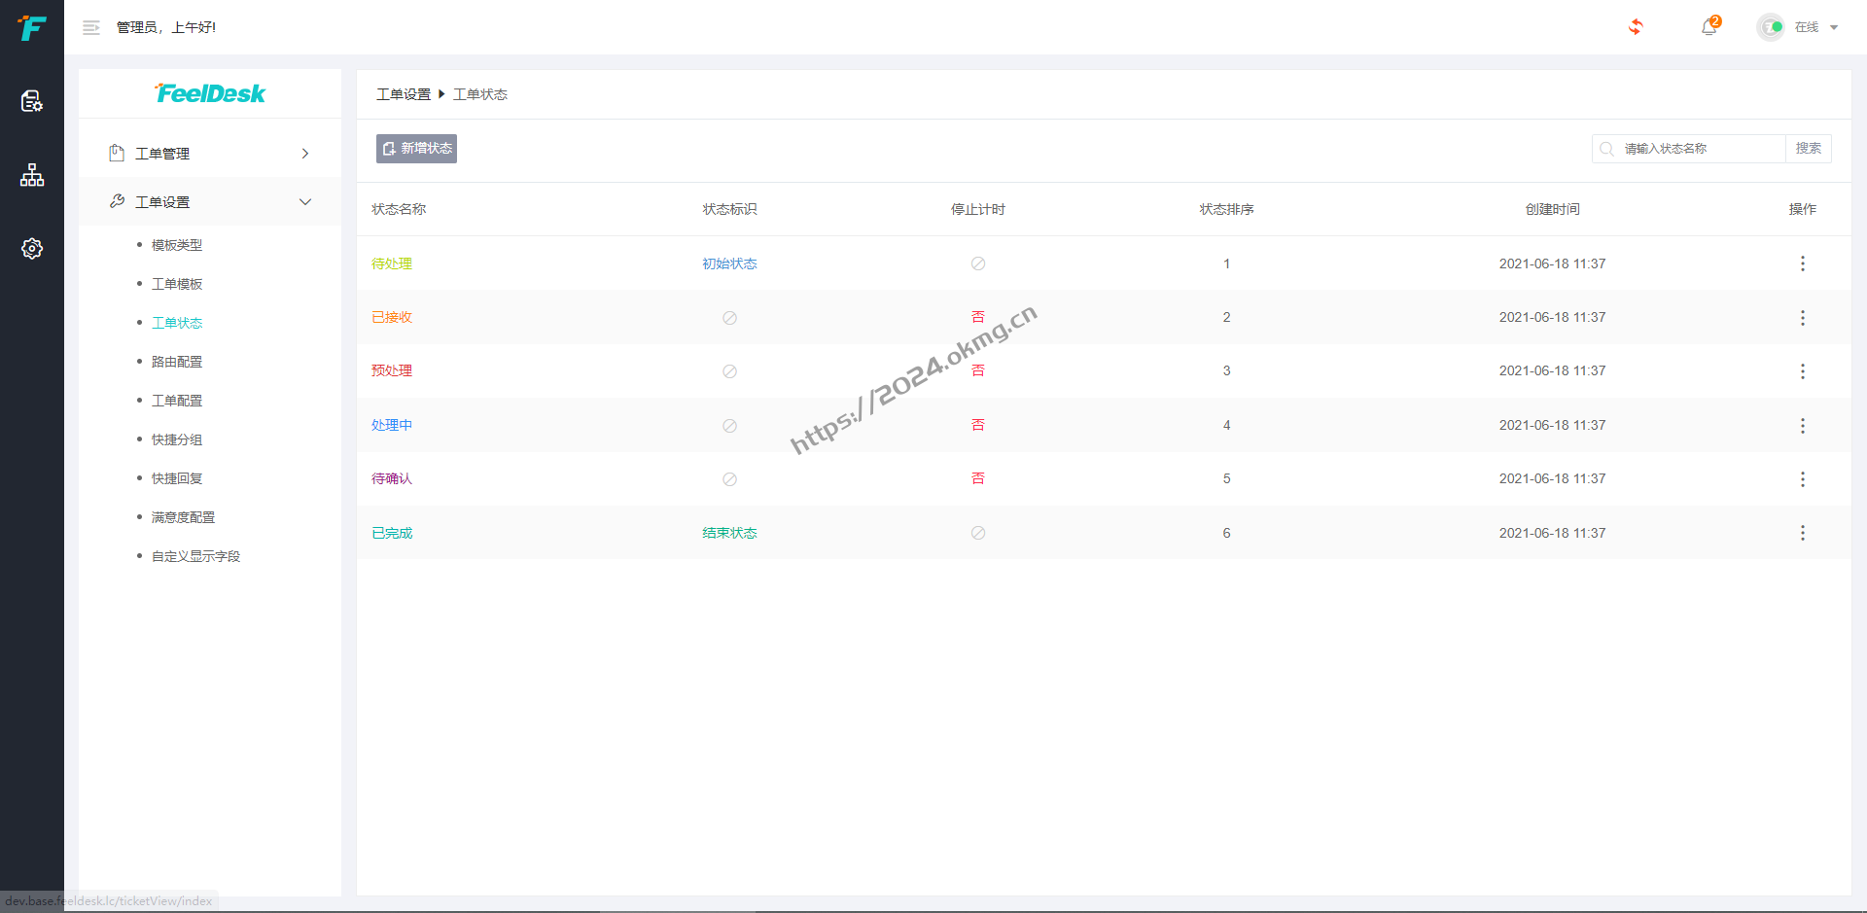The width and height of the screenshot is (1867, 913).
Task: Go to 路由配置 menu item
Action: click(x=177, y=362)
